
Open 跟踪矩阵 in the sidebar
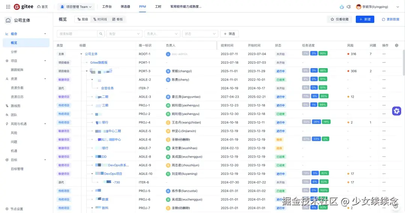tap(17, 70)
